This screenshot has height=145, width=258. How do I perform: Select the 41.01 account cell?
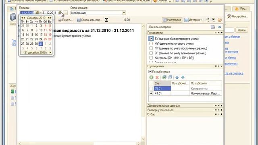[162, 93]
